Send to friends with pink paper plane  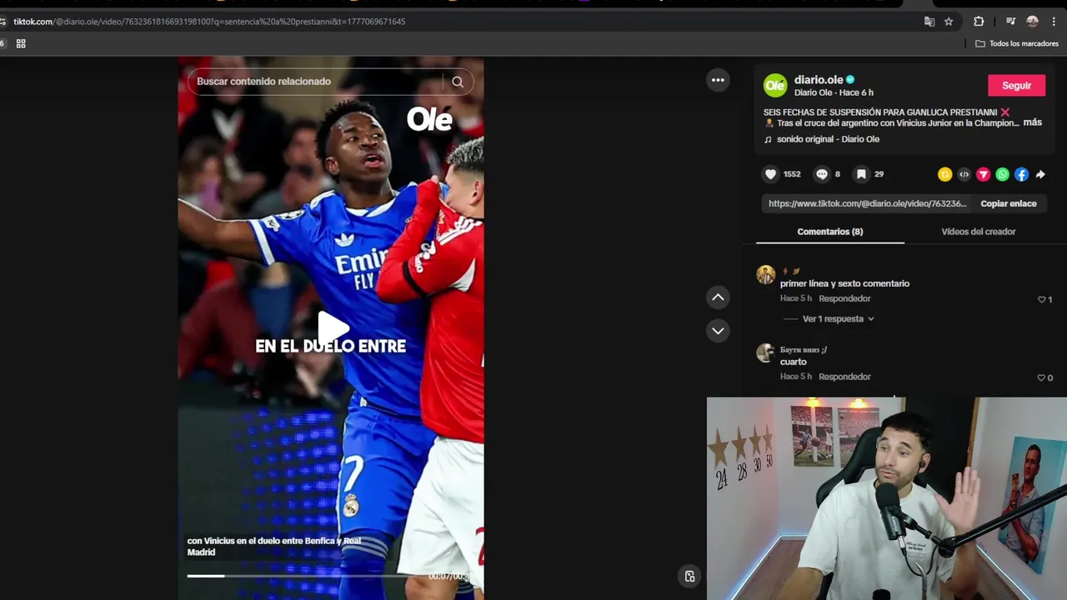pyautogui.click(x=983, y=174)
